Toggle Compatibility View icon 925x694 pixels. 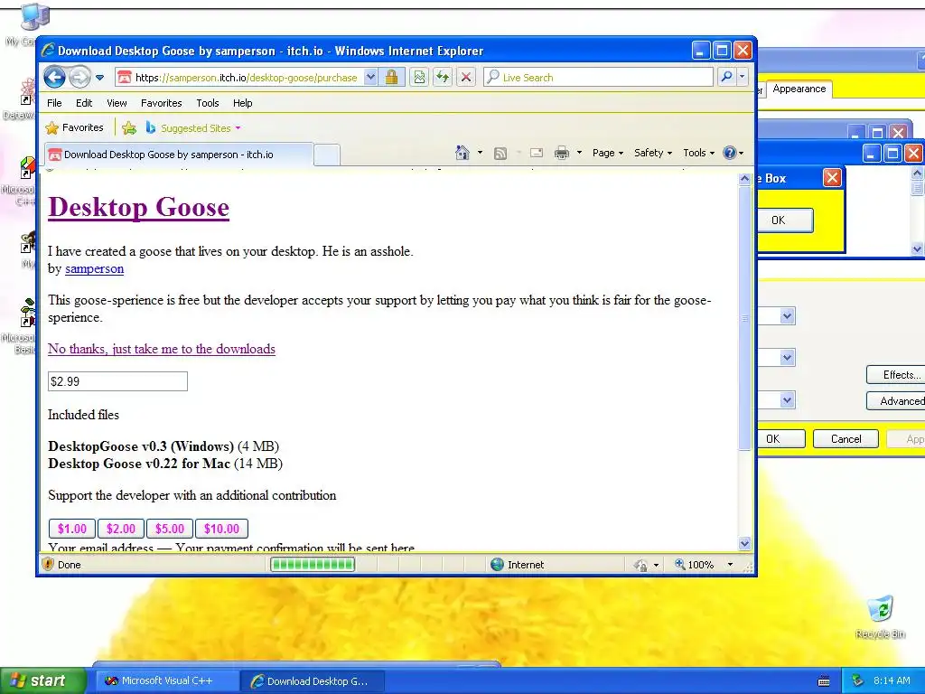(x=419, y=78)
